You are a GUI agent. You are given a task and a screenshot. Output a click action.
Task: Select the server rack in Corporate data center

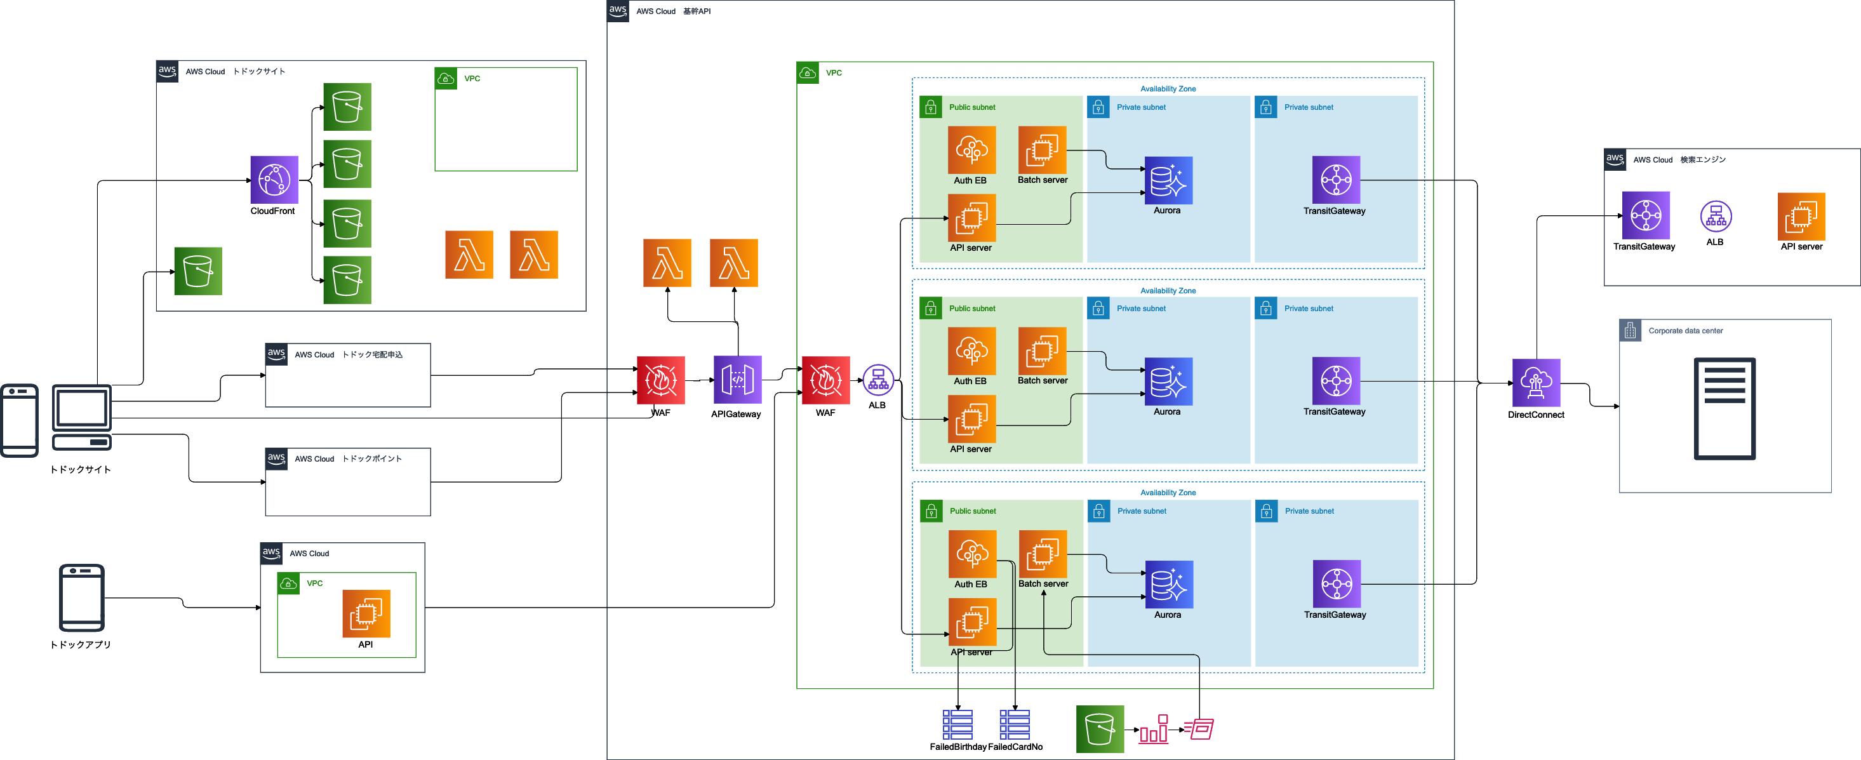click(x=1724, y=408)
